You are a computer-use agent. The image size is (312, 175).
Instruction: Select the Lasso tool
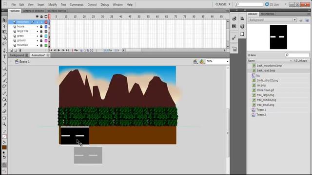tap(4, 43)
